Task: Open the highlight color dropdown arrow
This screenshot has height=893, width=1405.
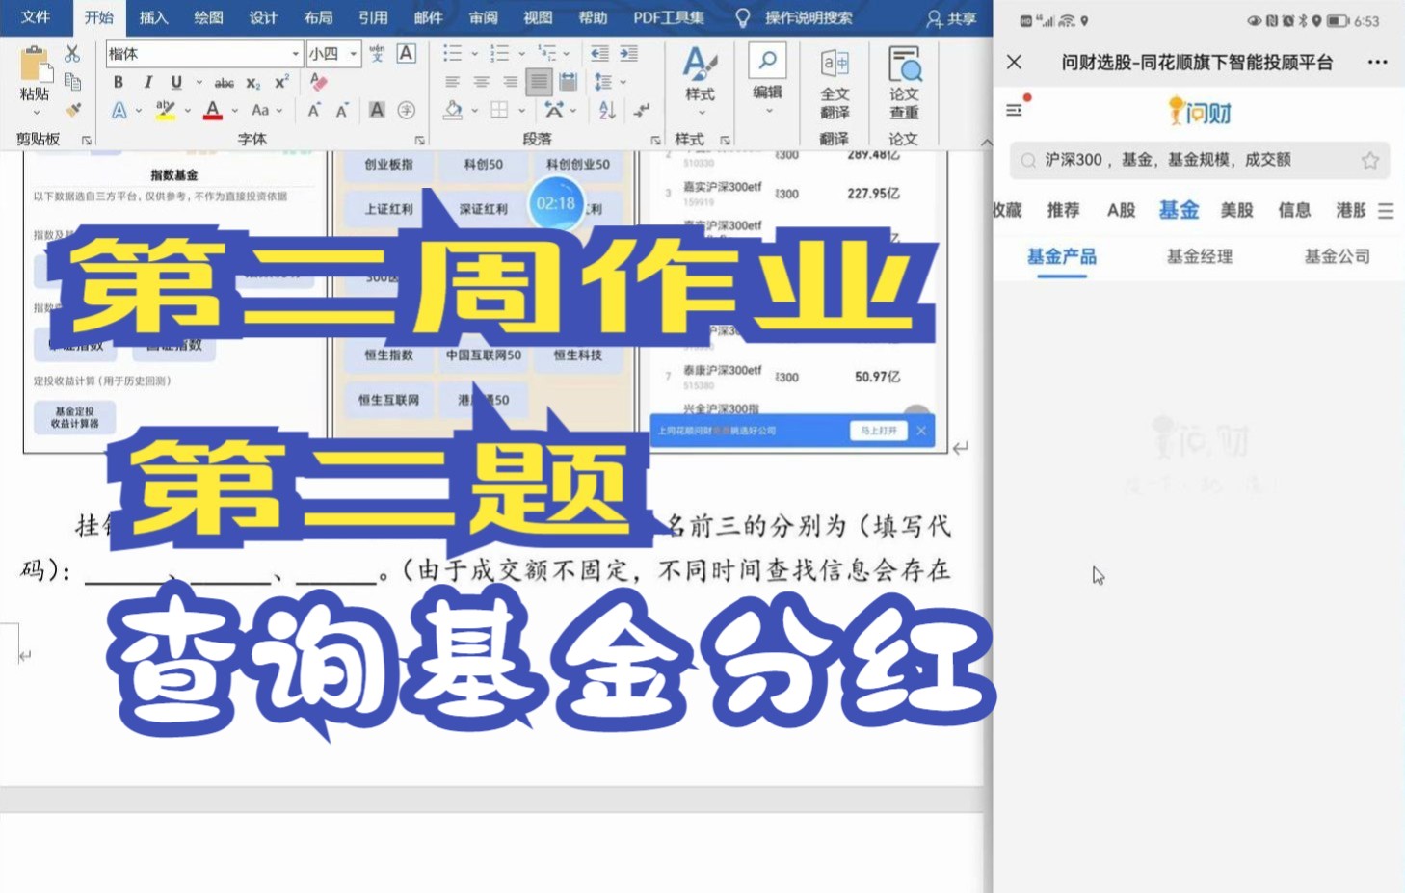Action: pyautogui.click(x=187, y=111)
